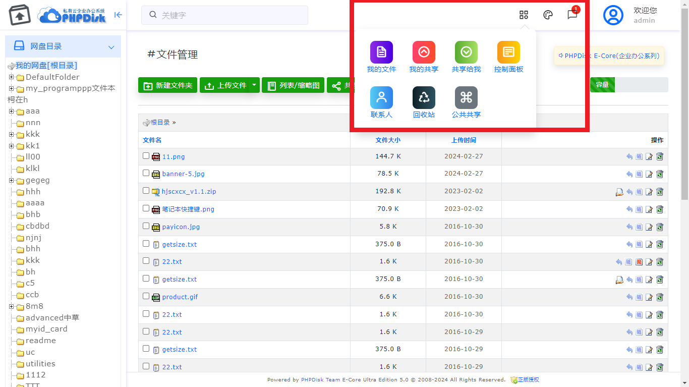This screenshot has width=689, height=387.
Task: Click extract document icon for hjscxcx_v1.1.zip
Action: [x=619, y=192]
